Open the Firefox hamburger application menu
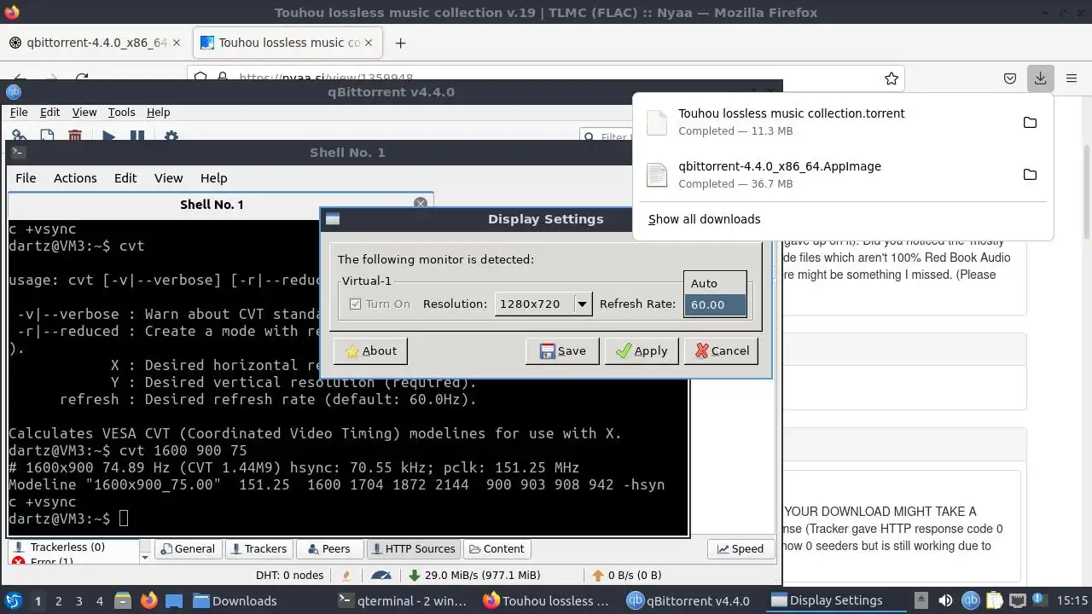The image size is (1092, 614). tap(1072, 78)
